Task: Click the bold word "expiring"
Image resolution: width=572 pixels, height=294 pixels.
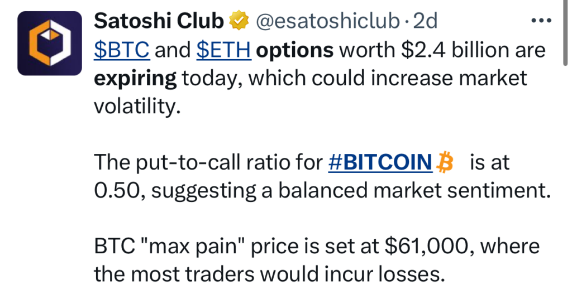Action: [135, 78]
